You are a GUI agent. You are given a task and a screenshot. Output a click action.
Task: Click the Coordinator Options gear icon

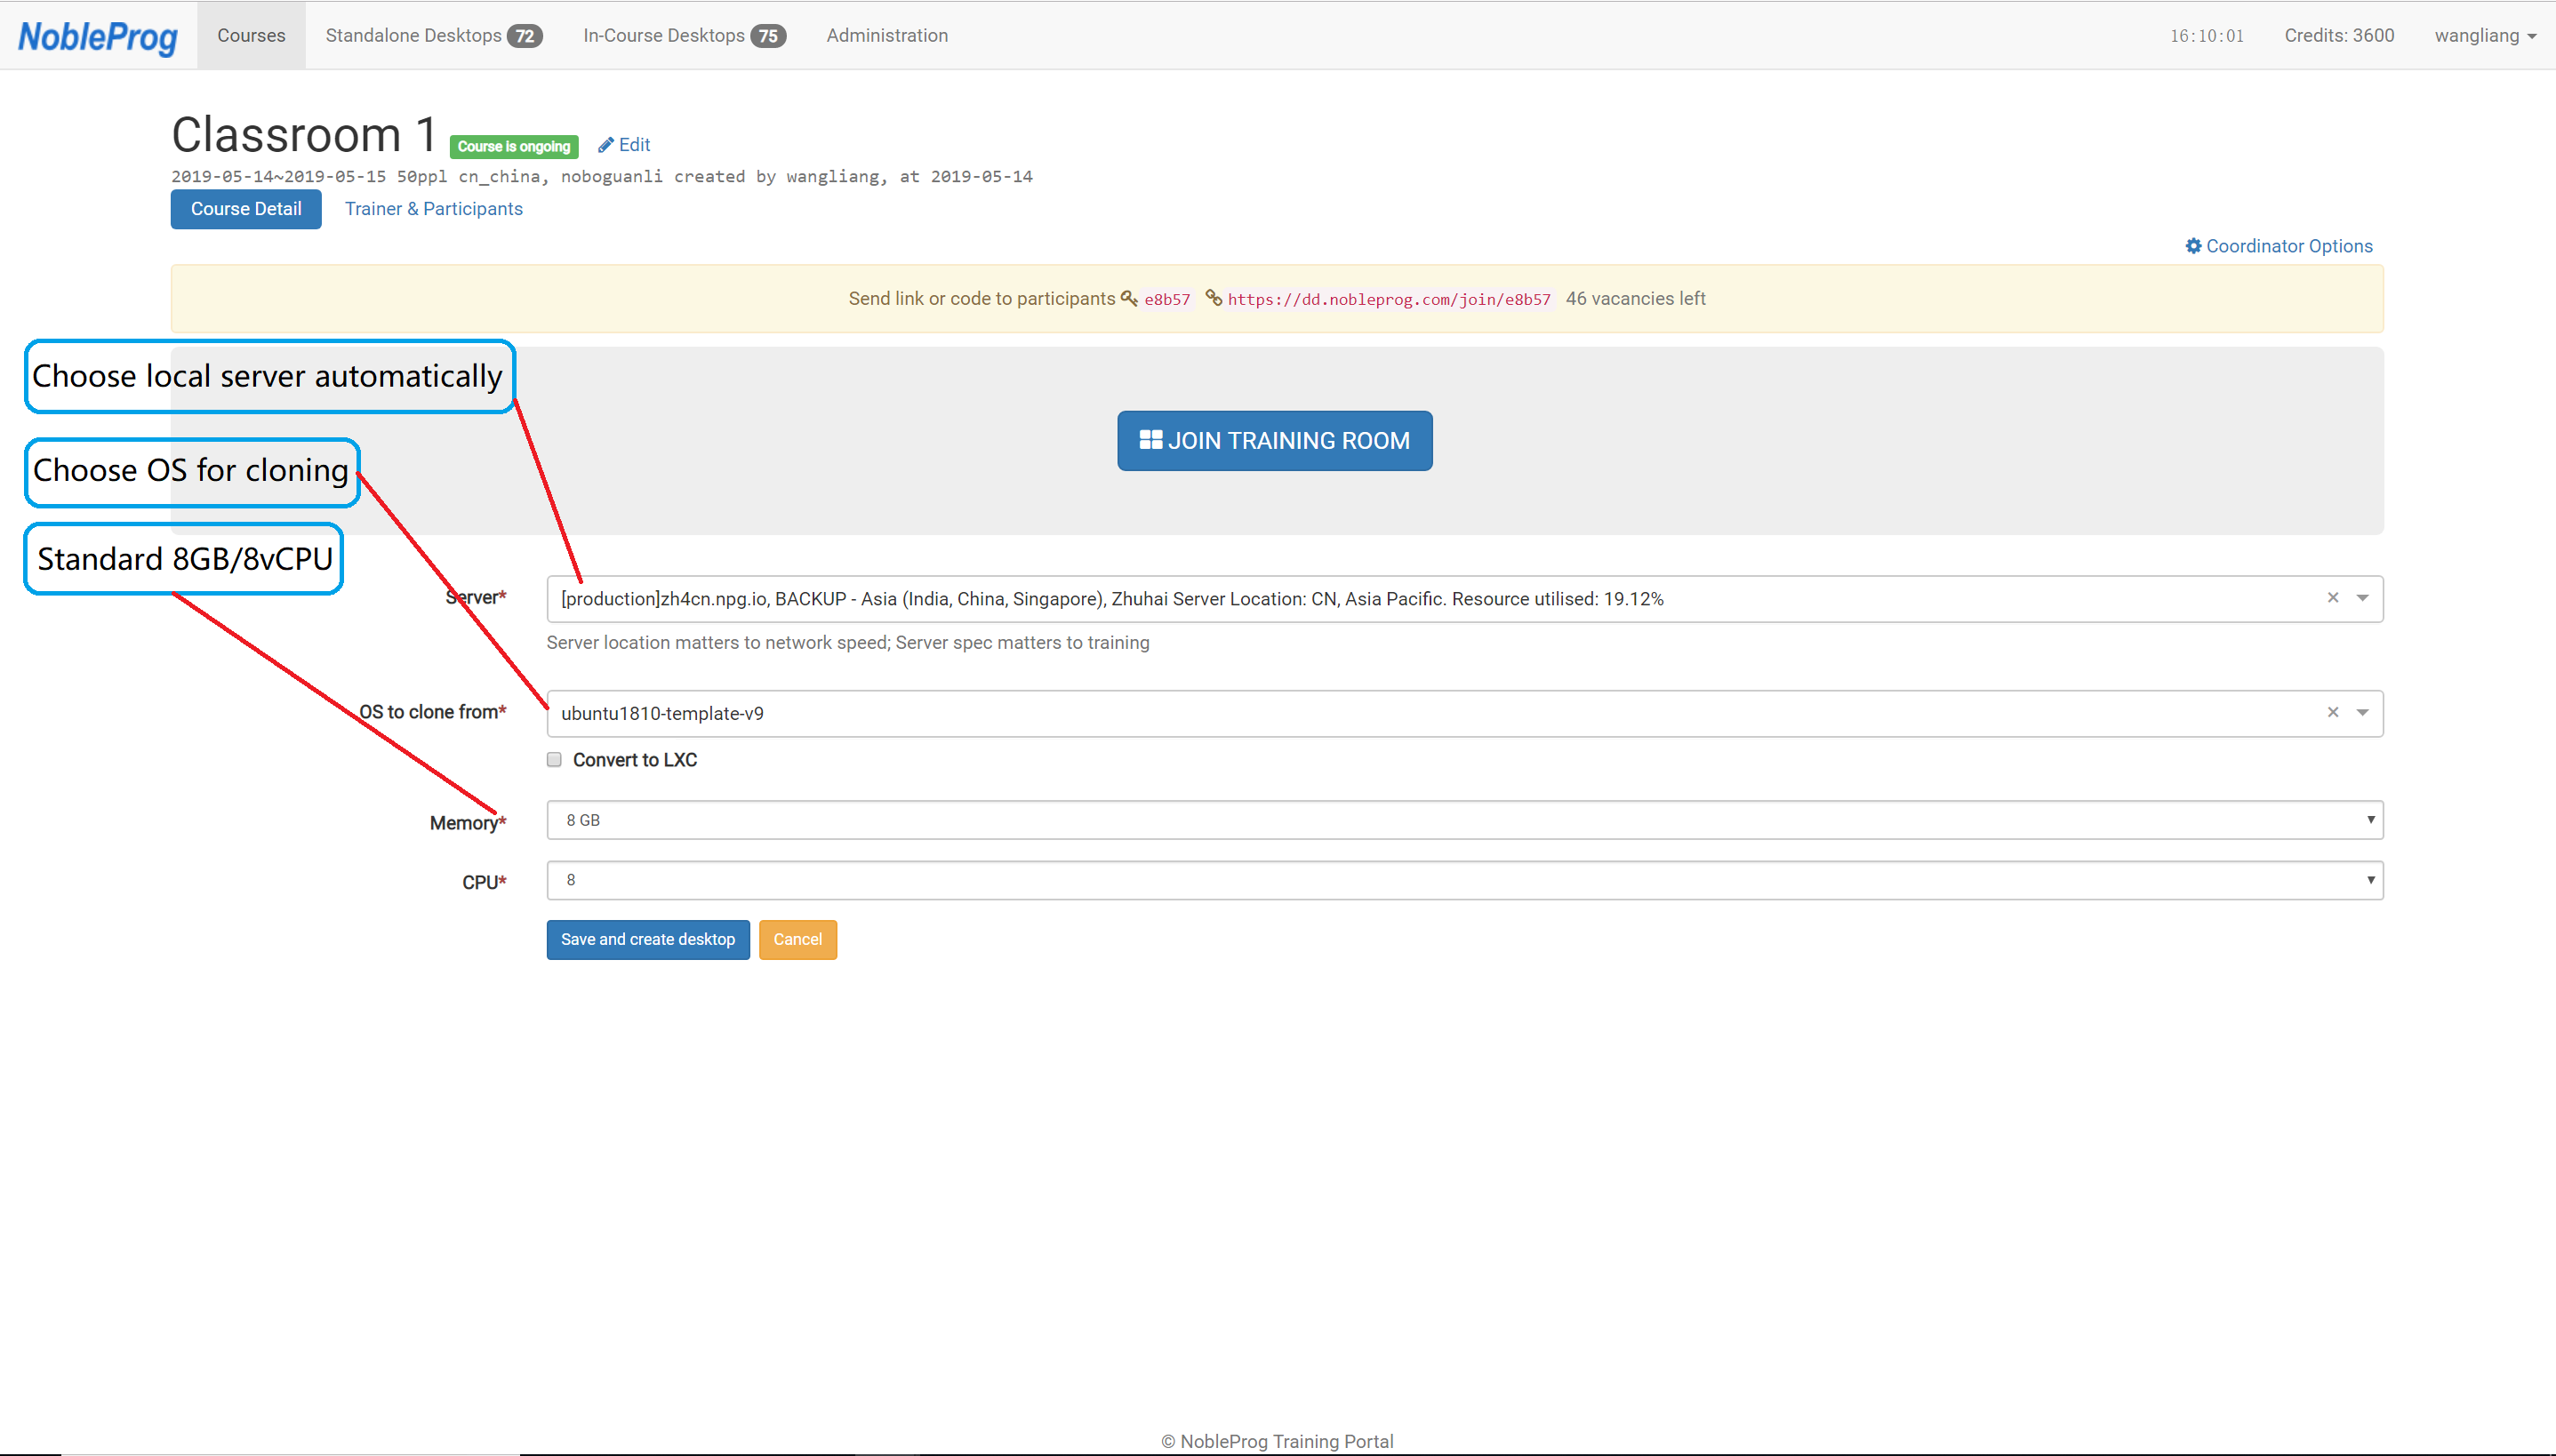[2193, 246]
